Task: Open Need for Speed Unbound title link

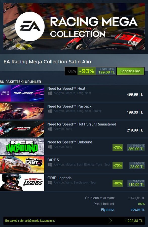Action: click(x=70, y=142)
